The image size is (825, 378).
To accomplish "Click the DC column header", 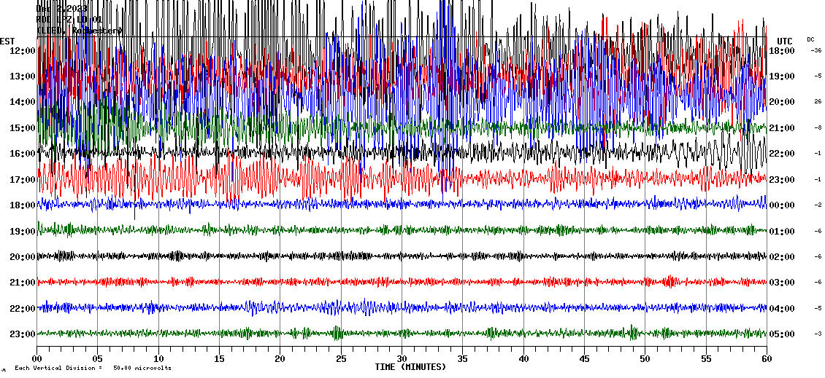I will [810, 39].
